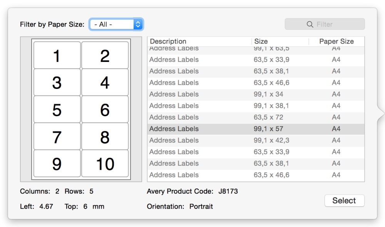Select the Address Labels row sized 99,1 x 34

point(231,94)
